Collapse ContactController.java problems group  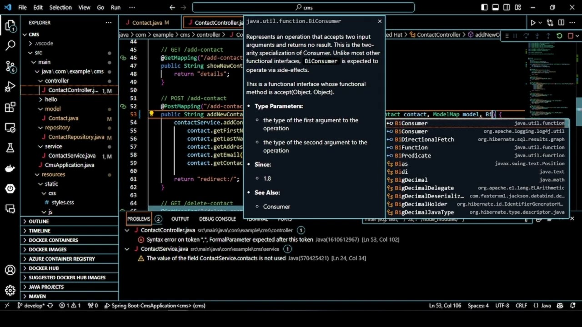click(127, 230)
